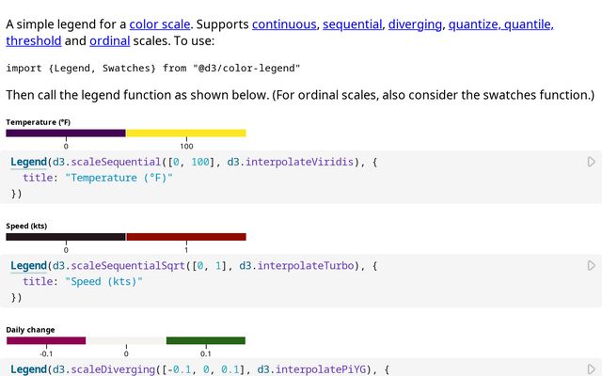Run the Temperature legend code cell
The image size is (602, 376).
(591, 163)
